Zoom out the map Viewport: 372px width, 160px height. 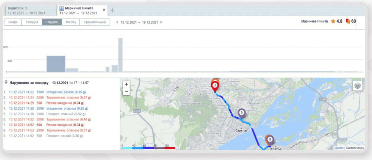(126, 91)
